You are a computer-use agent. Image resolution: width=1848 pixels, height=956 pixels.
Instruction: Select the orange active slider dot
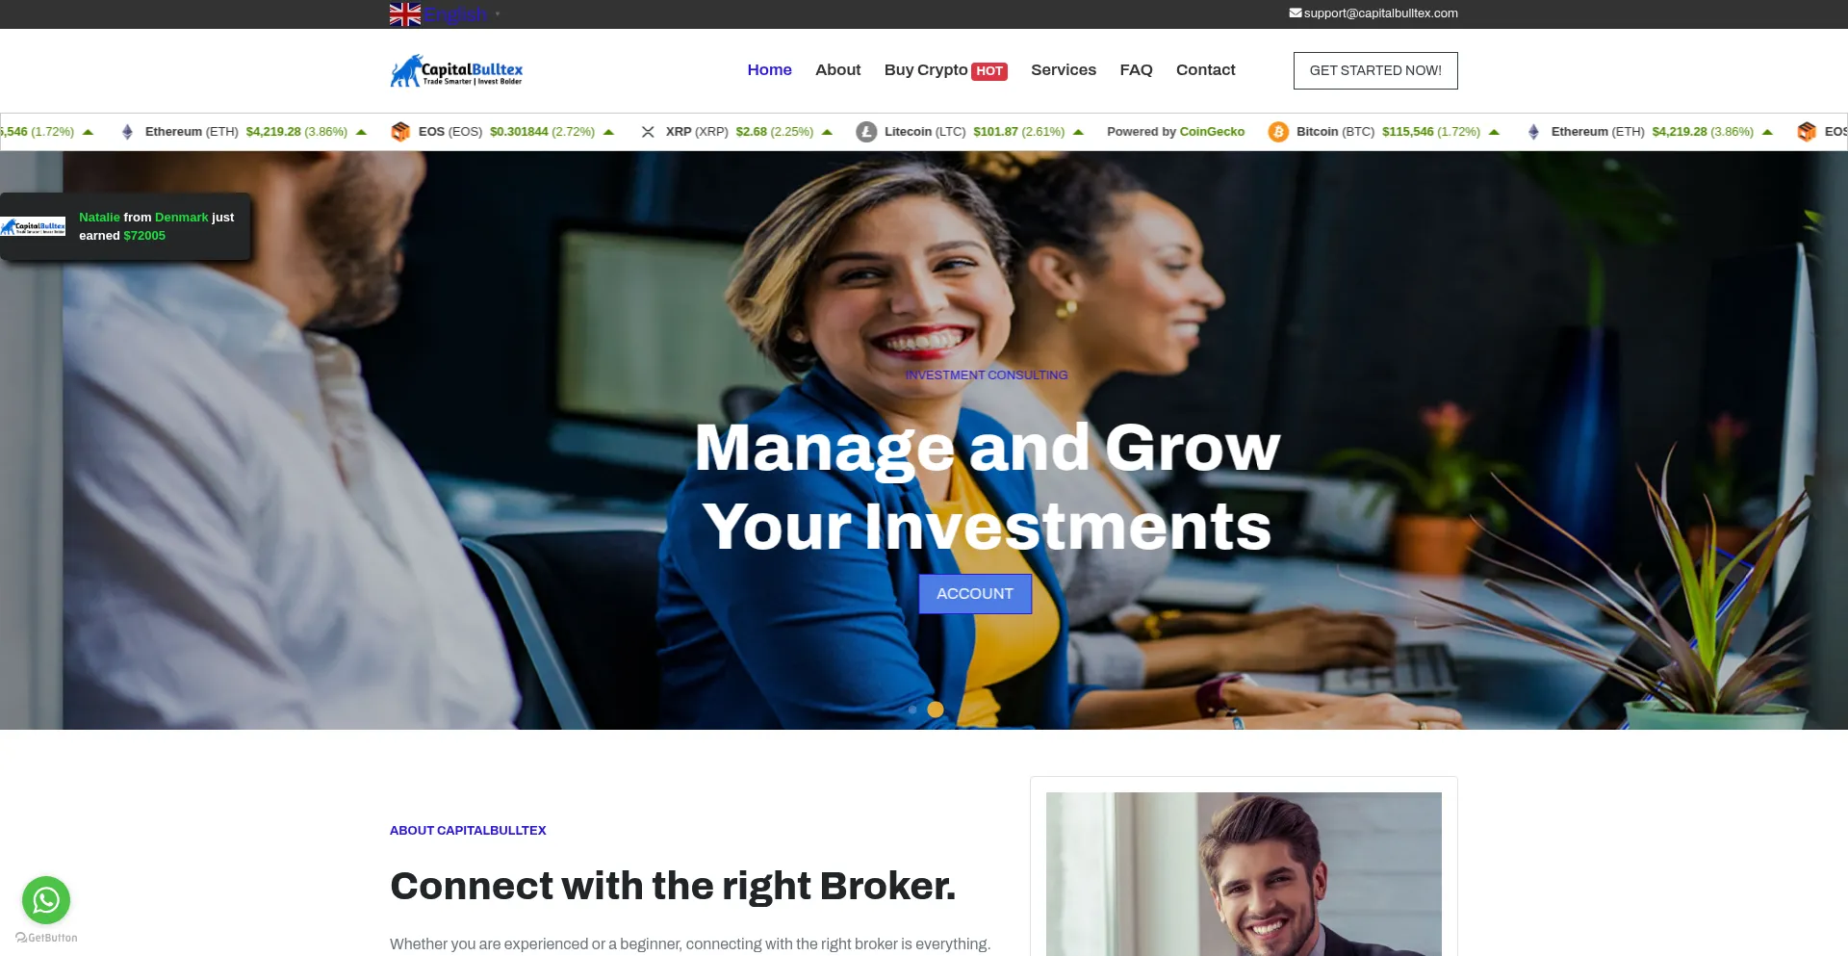936,710
